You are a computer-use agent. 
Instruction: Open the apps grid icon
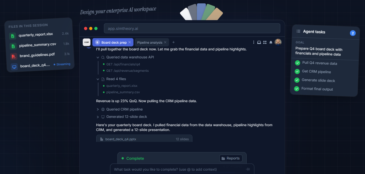pos(265,42)
